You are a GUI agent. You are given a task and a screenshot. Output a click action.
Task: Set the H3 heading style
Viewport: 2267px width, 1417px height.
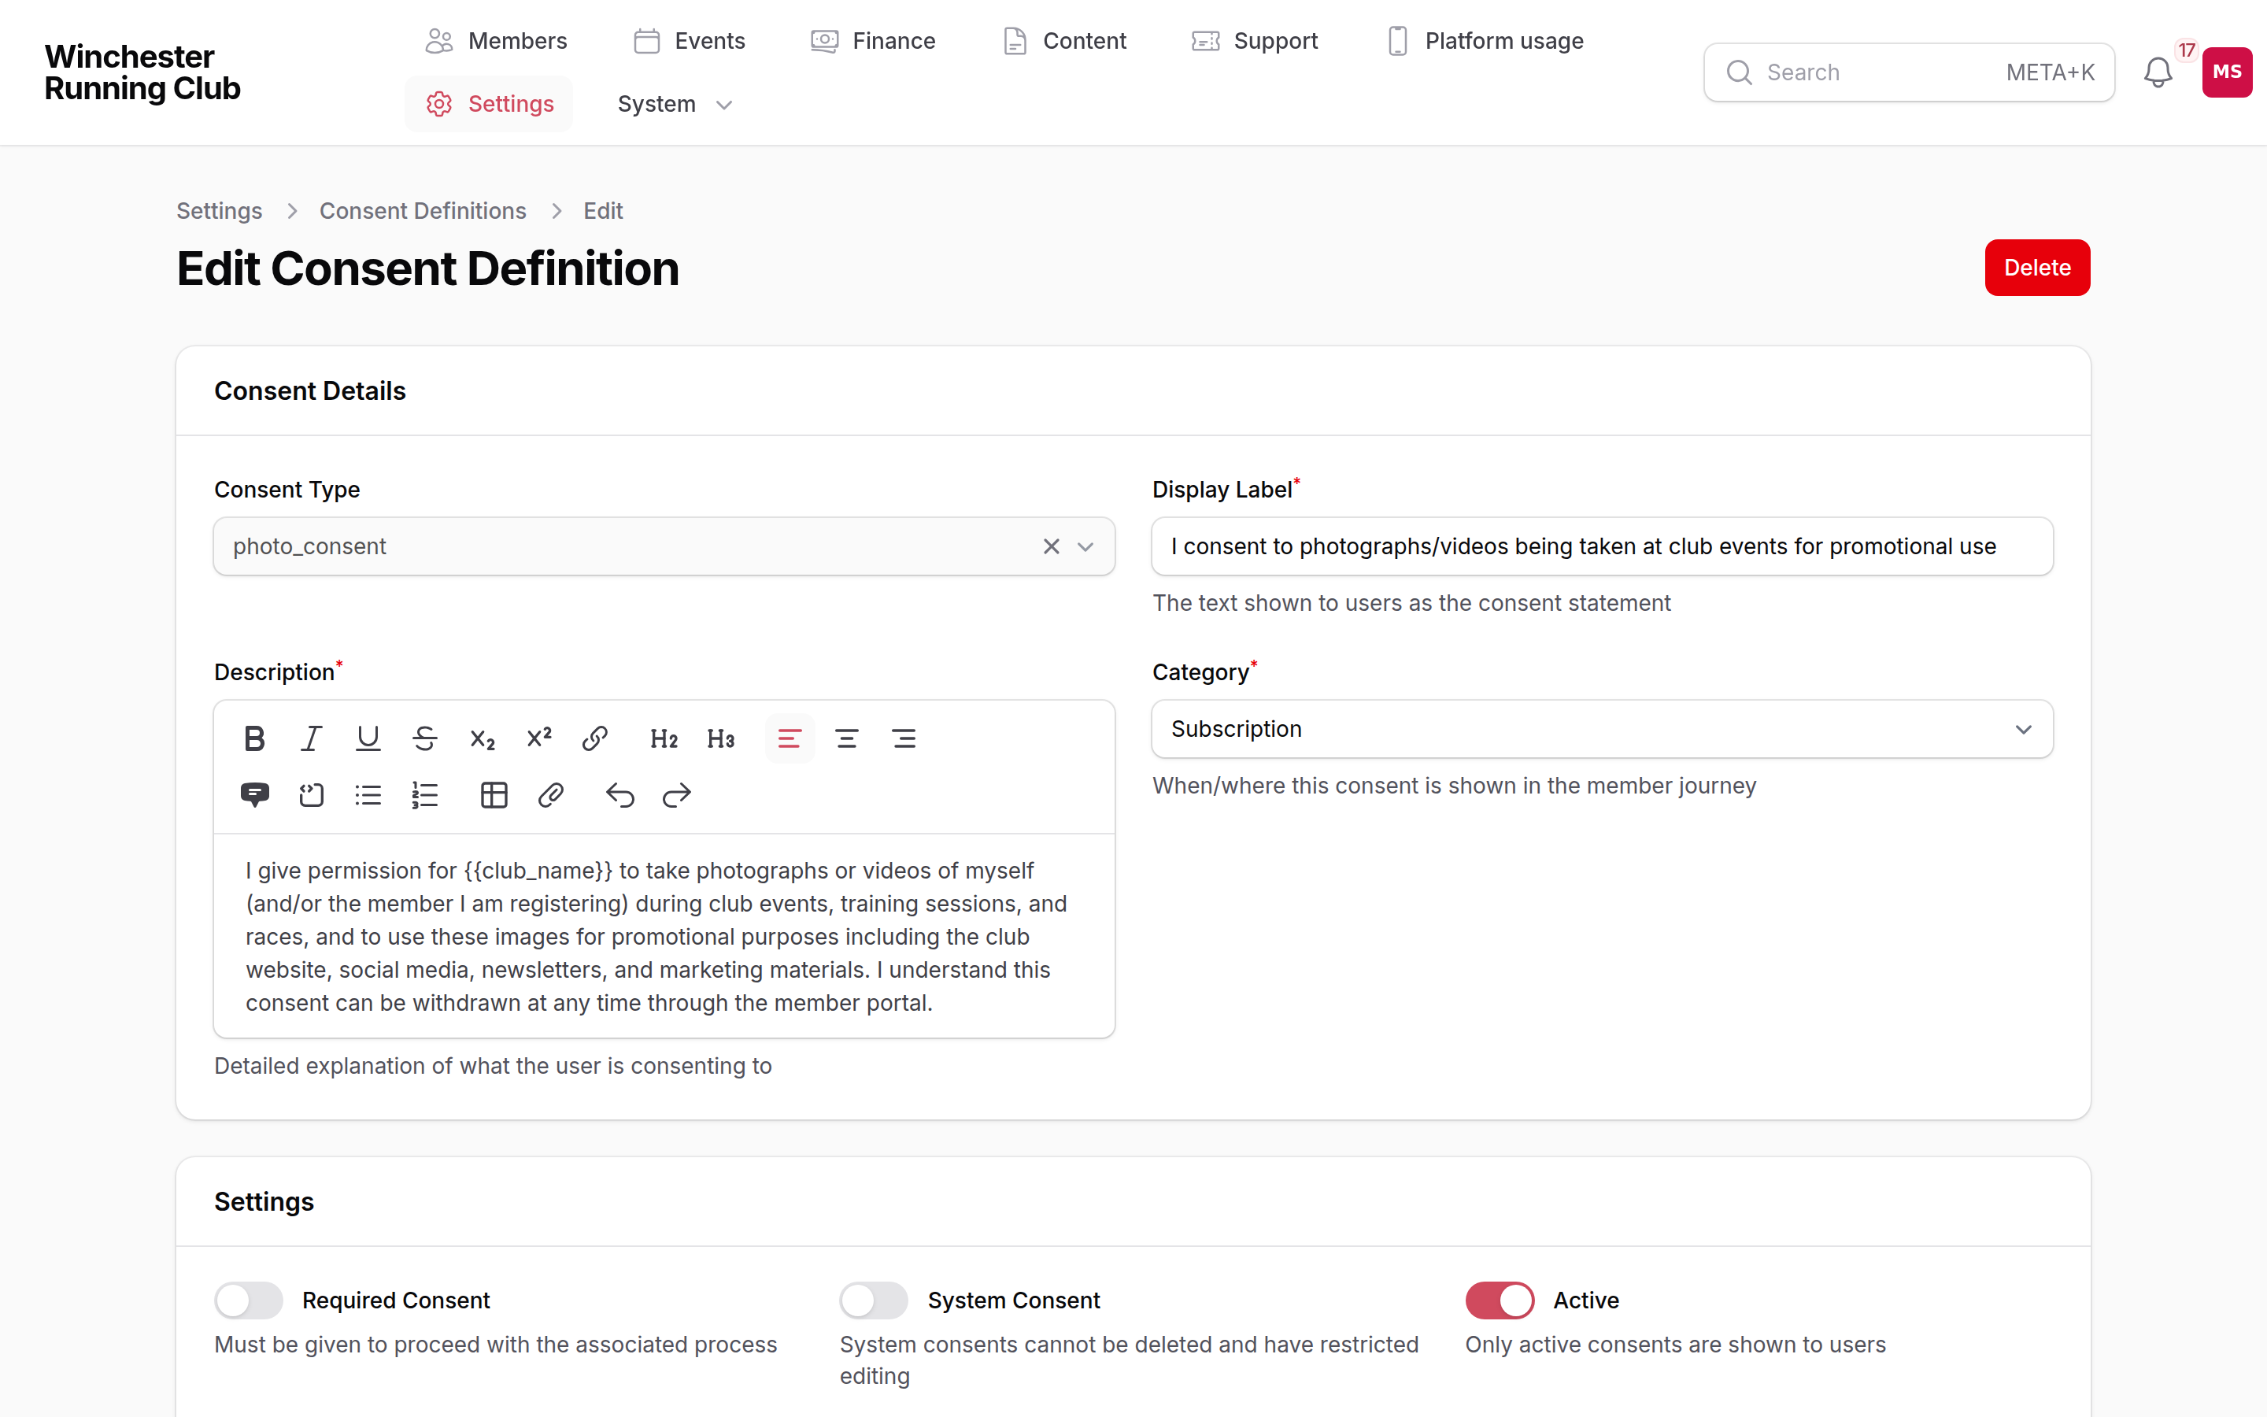(720, 738)
